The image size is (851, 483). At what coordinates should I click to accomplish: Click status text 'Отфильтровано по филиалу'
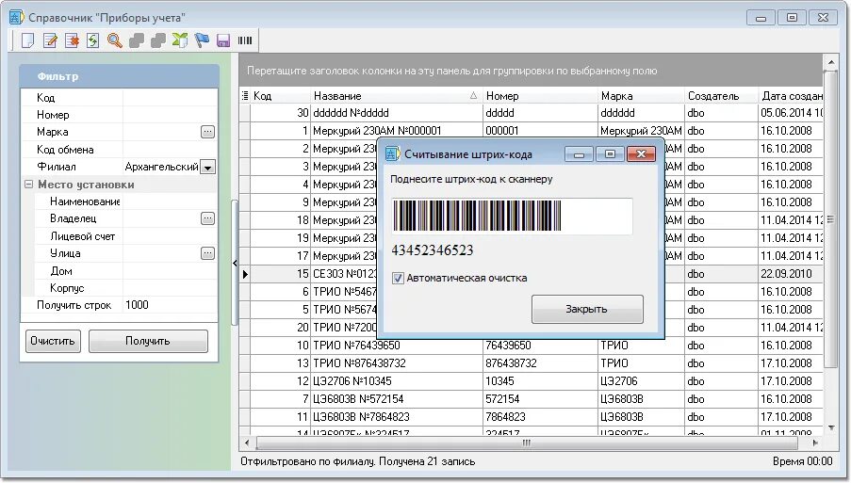click(307, 462)
